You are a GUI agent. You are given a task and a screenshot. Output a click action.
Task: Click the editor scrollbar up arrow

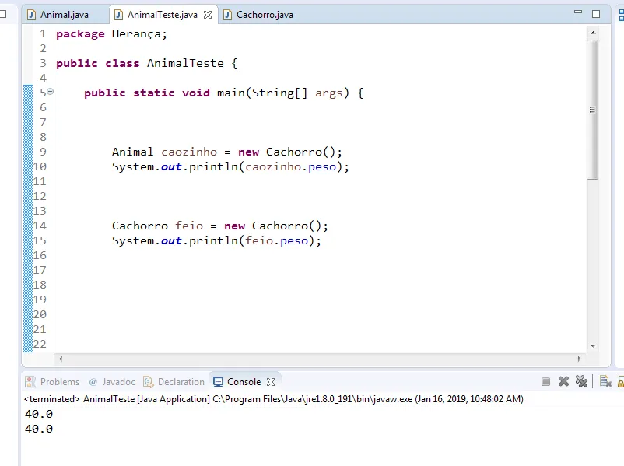click(x=593, y=33)
